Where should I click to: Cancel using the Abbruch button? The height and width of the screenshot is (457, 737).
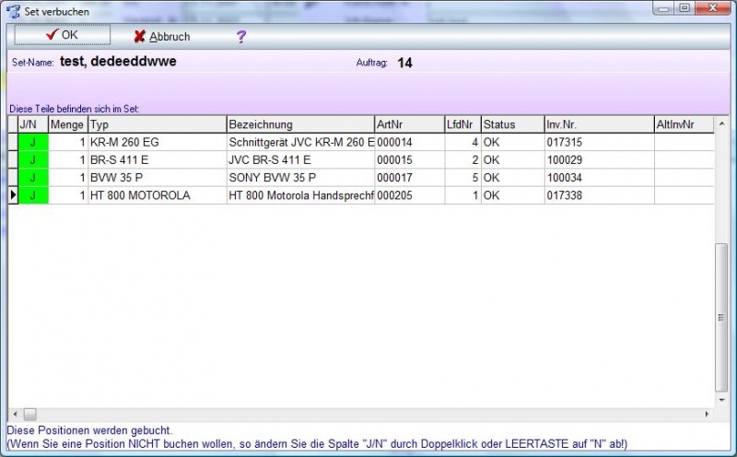pos(161,37)
